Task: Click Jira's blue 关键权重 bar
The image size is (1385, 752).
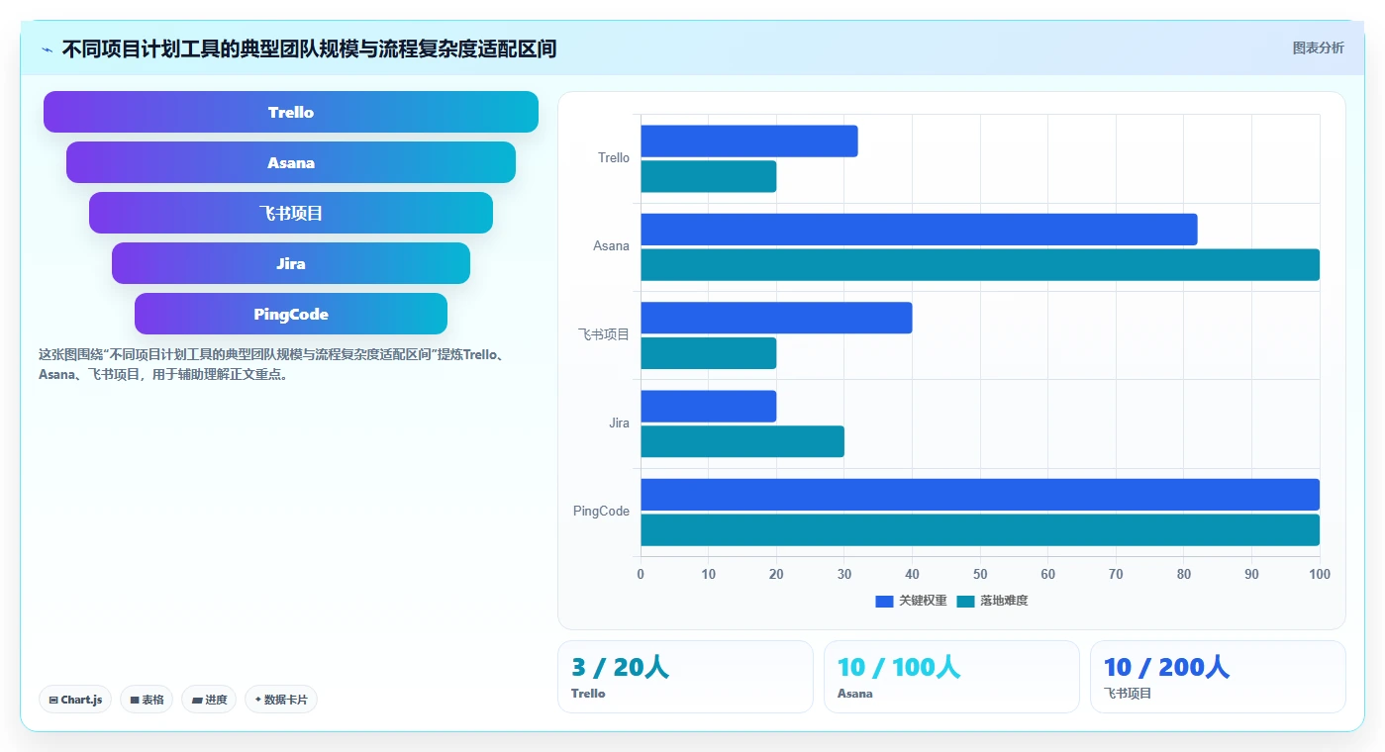Action: (x=709, y=406)
